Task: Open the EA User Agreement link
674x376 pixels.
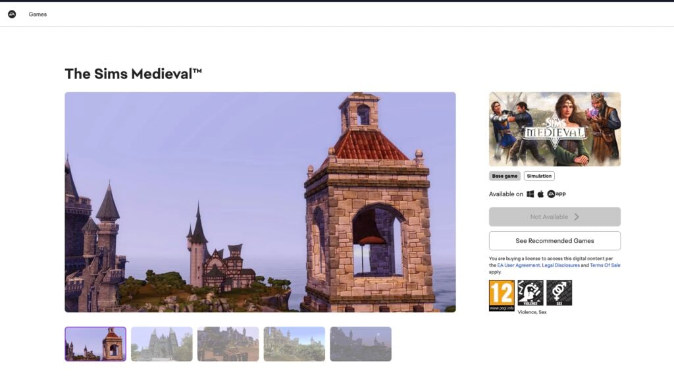Action: pyautogui.click(x=518, y=265)
